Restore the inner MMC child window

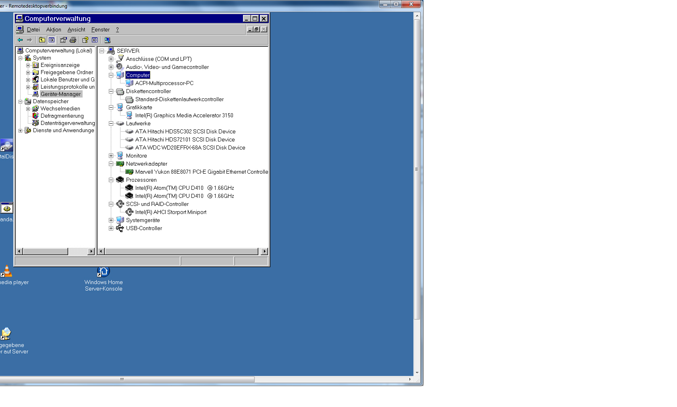(256, 29)
